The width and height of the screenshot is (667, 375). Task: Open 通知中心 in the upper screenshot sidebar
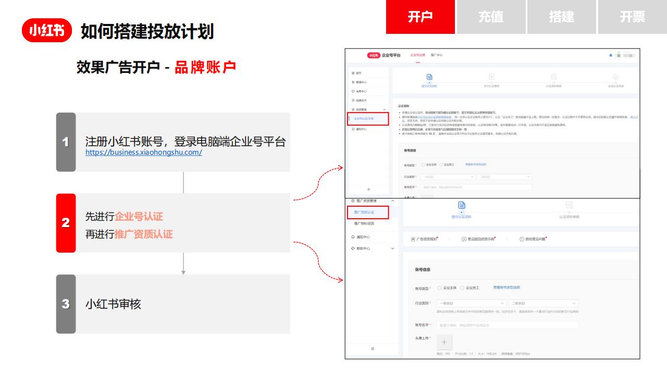click(360, 129)
